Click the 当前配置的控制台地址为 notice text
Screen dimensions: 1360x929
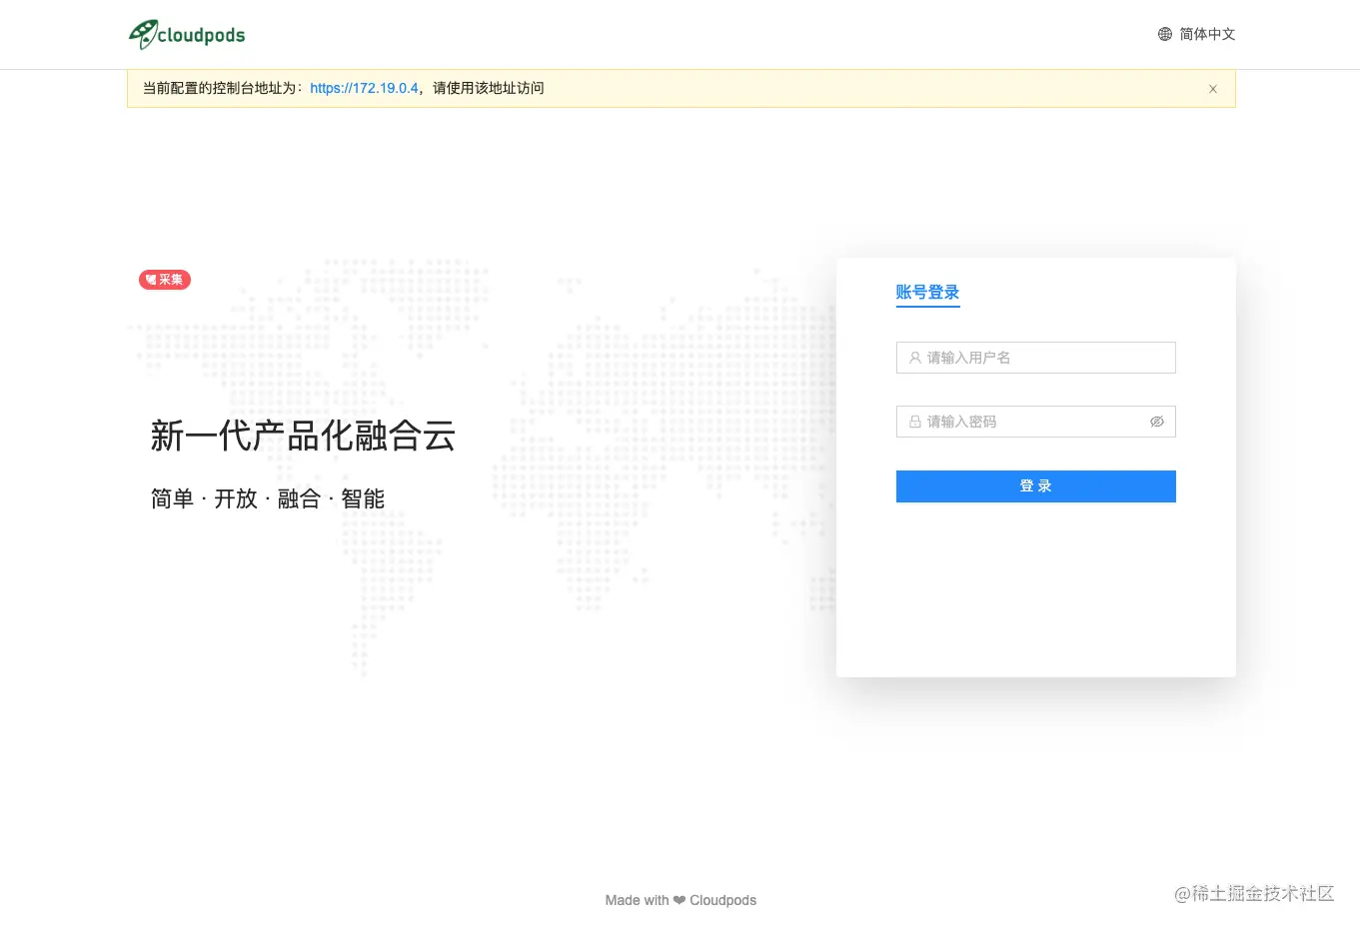(x=221, y=88)
